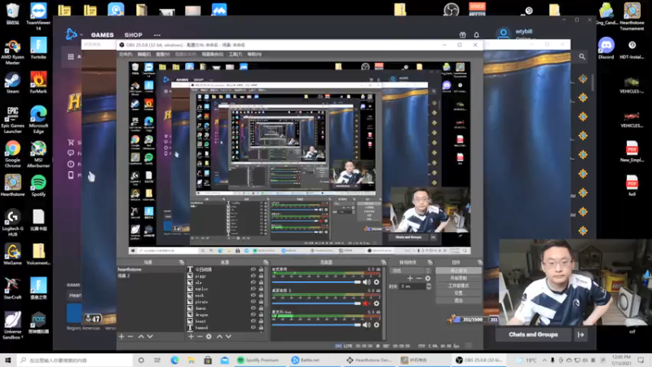The height and width of the screenshot is (367, 652).
Task: Pop out the Scenes dock panel
Action: coord(181,262)
